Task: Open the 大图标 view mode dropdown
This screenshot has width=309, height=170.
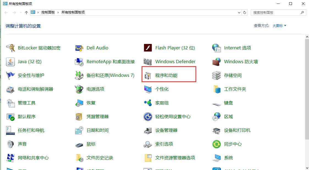Action: click(x=279, y=26)
